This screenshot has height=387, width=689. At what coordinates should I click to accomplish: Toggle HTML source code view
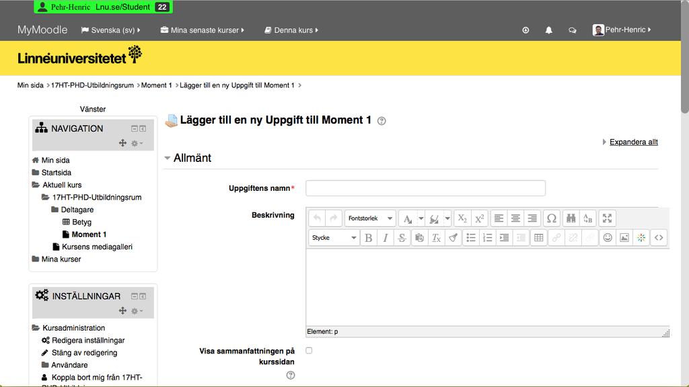659,237
